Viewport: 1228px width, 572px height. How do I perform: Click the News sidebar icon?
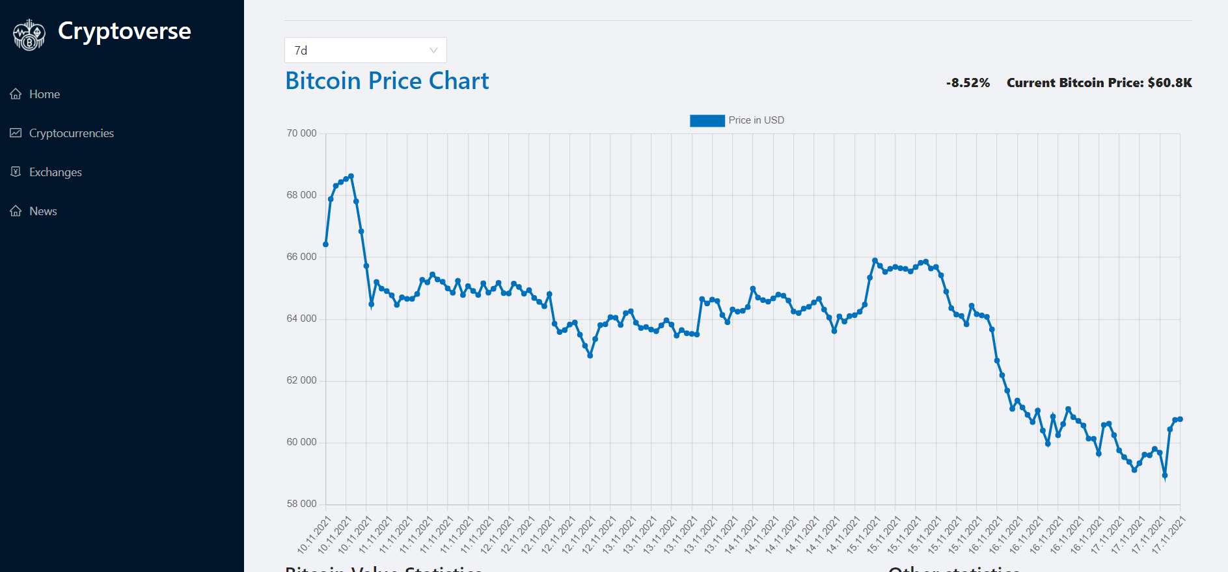coord(16,211)
